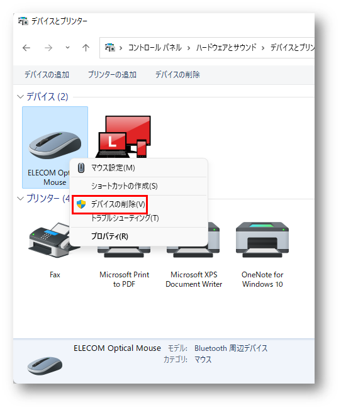Go up one level with up arrow
The height and width of the screenshot is (410, 341).
coord(86,48)
